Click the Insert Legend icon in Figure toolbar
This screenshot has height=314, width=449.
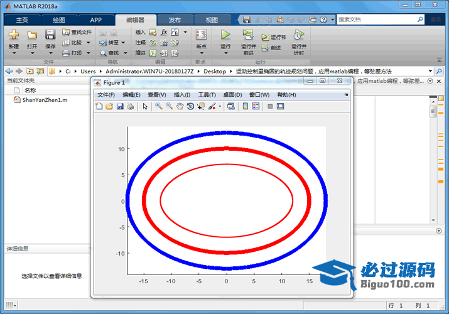(x=256, y=107)
